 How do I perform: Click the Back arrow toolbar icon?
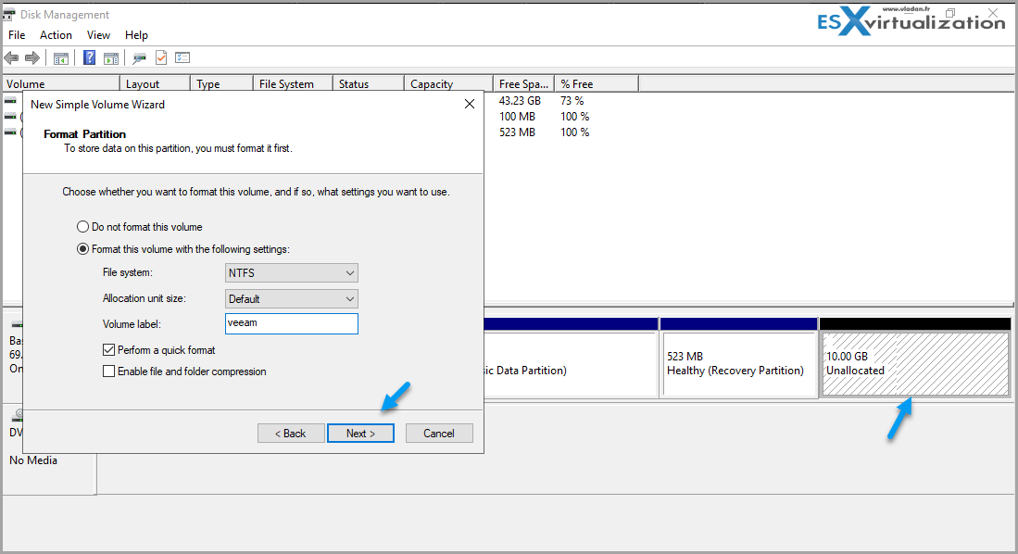pyautogui.click(x=12, y=58)
